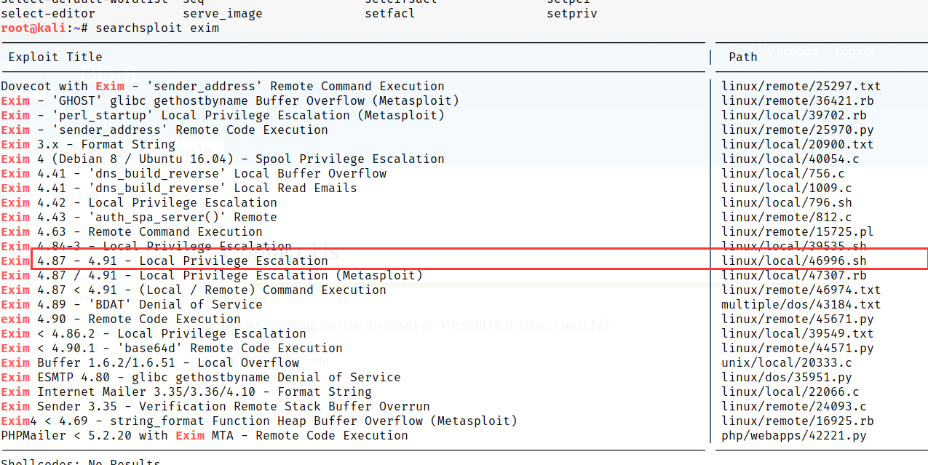This screenshot has width=928, height=465.
Task: Click 'Exim Internet Mailer' Format String row
Action: (186, 392)
